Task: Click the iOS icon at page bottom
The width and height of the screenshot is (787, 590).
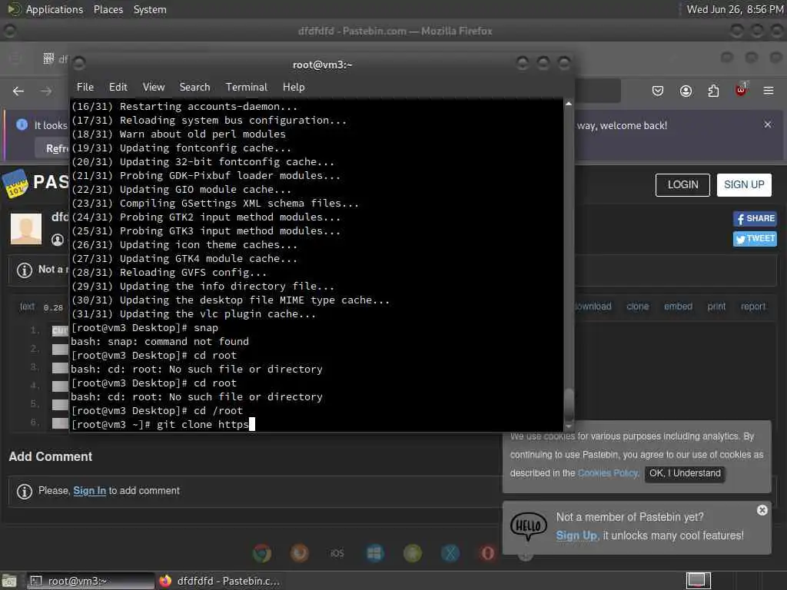Action: coord(337,553)
